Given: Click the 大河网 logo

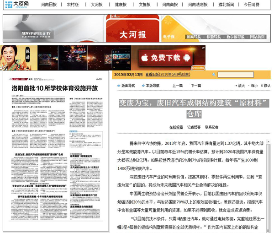Looking at the screenshot, I should tap(16, 5).
